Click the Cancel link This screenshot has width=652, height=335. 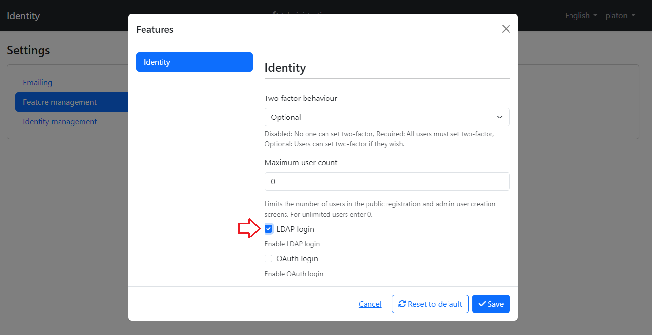(x=369, y=304)
